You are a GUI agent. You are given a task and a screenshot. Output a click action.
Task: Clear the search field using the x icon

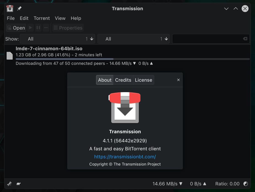point(245,39)
